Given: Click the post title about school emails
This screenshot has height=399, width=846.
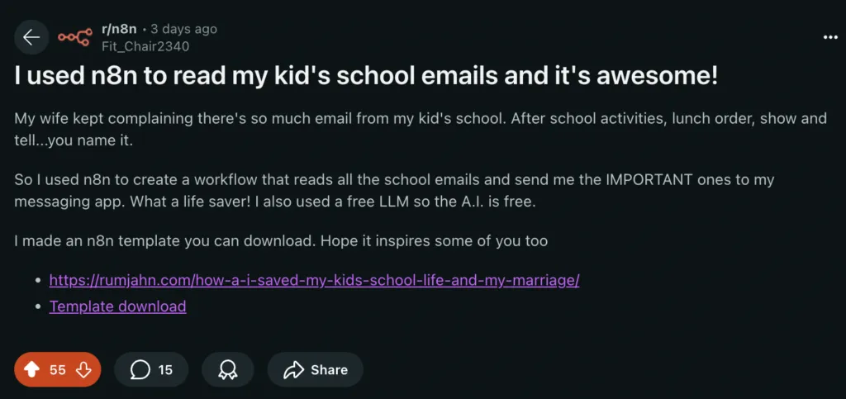Looking at the screenshot, I should coord(366,77).
